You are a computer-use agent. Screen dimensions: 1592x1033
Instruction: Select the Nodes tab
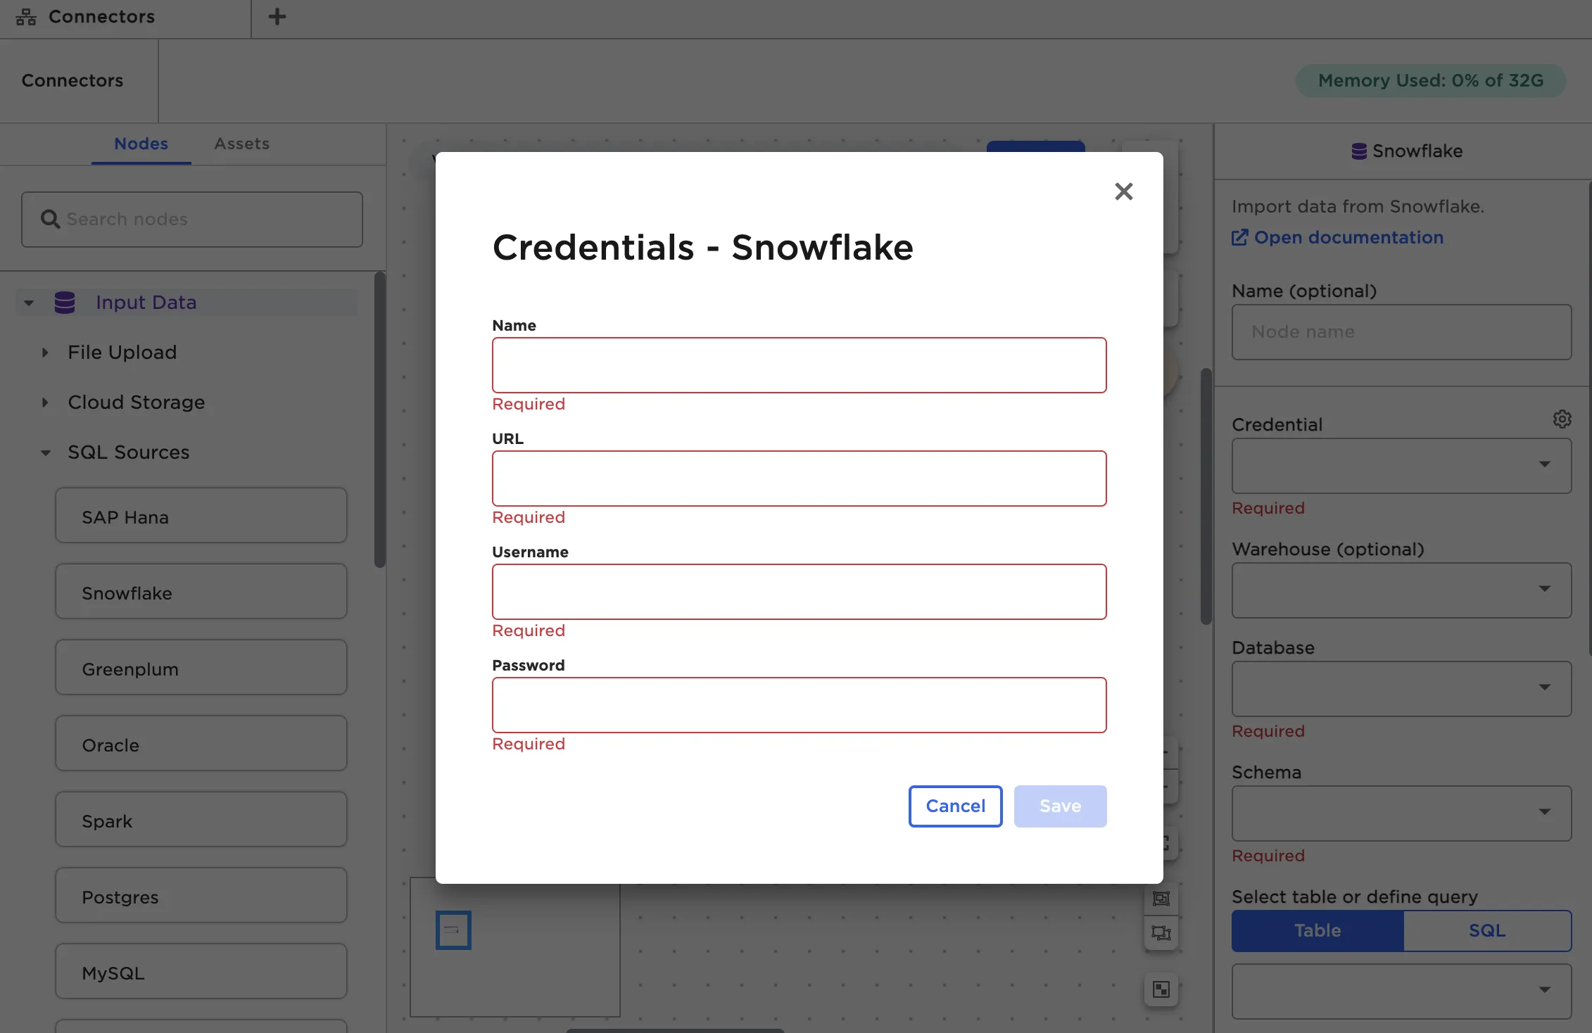[x=141, y=144]
